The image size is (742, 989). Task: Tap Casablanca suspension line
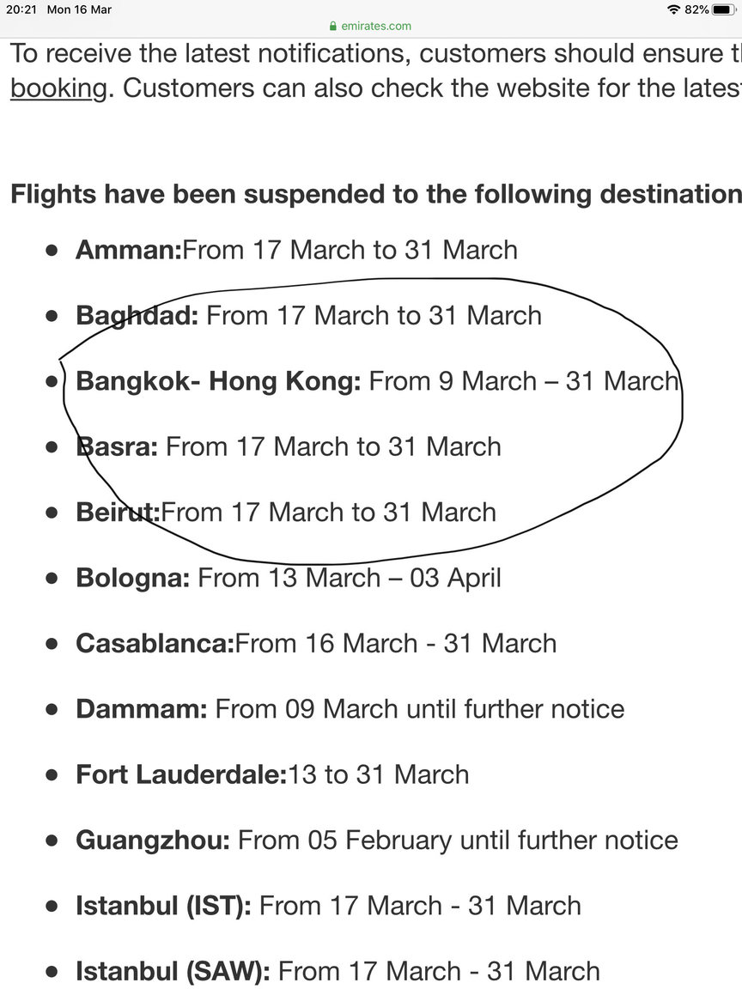[x=316, y=643]
